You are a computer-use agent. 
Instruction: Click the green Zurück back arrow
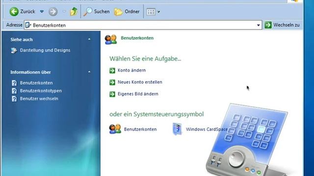coord(14,12)
